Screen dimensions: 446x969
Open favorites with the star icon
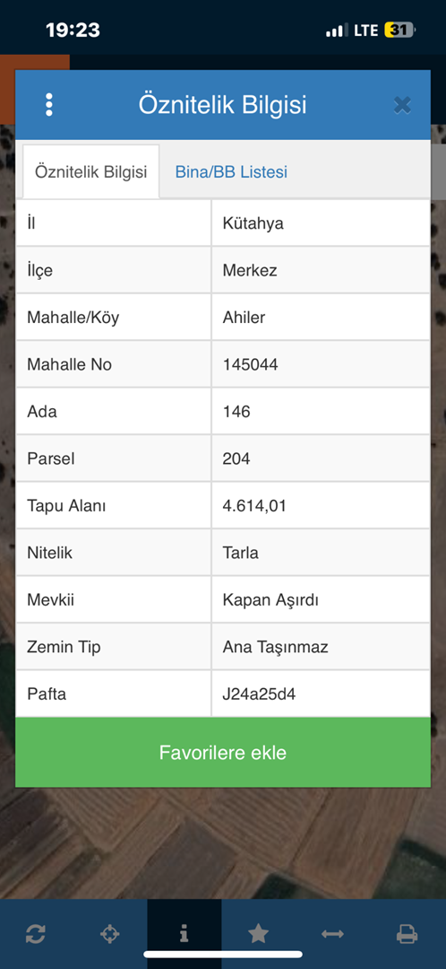tap(258, 934)
